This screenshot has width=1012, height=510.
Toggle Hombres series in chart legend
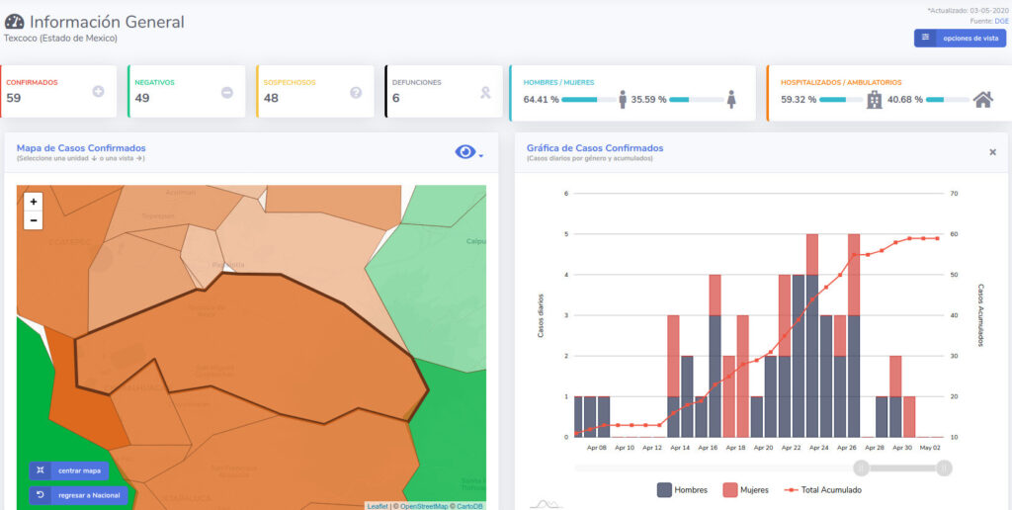[682, 489]
